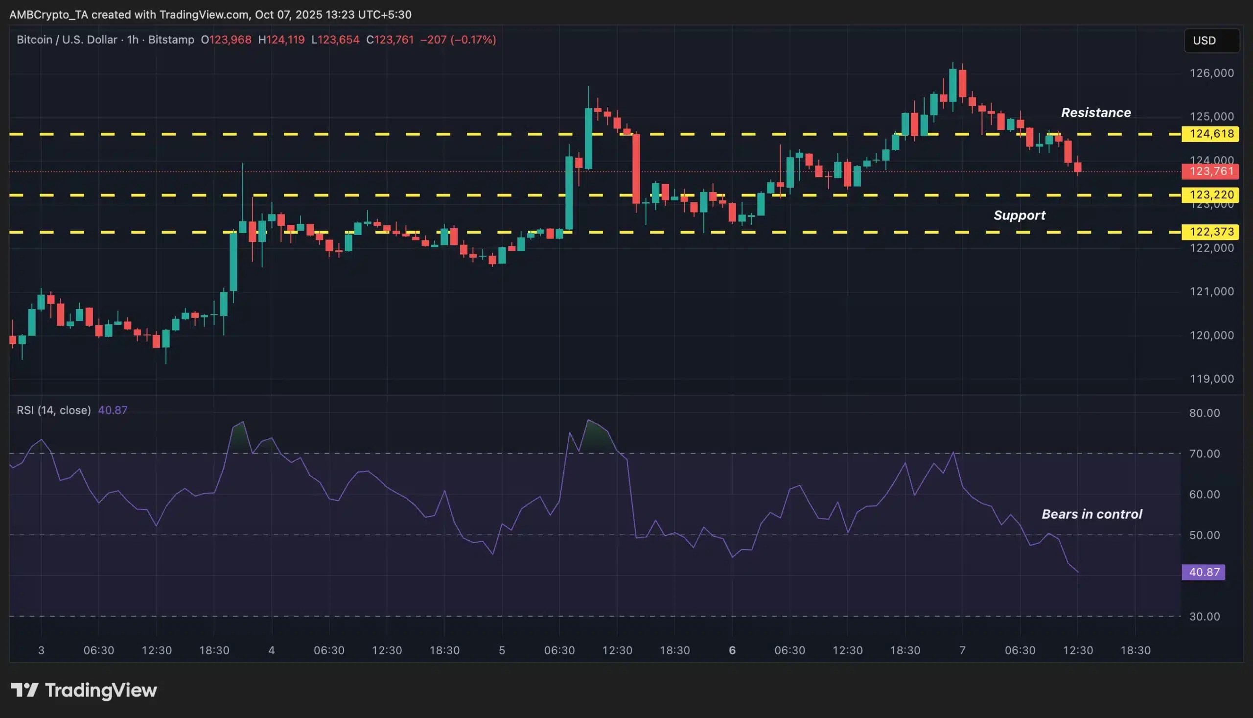Image resolution: width=1253 pixels, height=718 pixels.
Task: Select the Resistance text annotation
Action: click(x=1096, y=113)
